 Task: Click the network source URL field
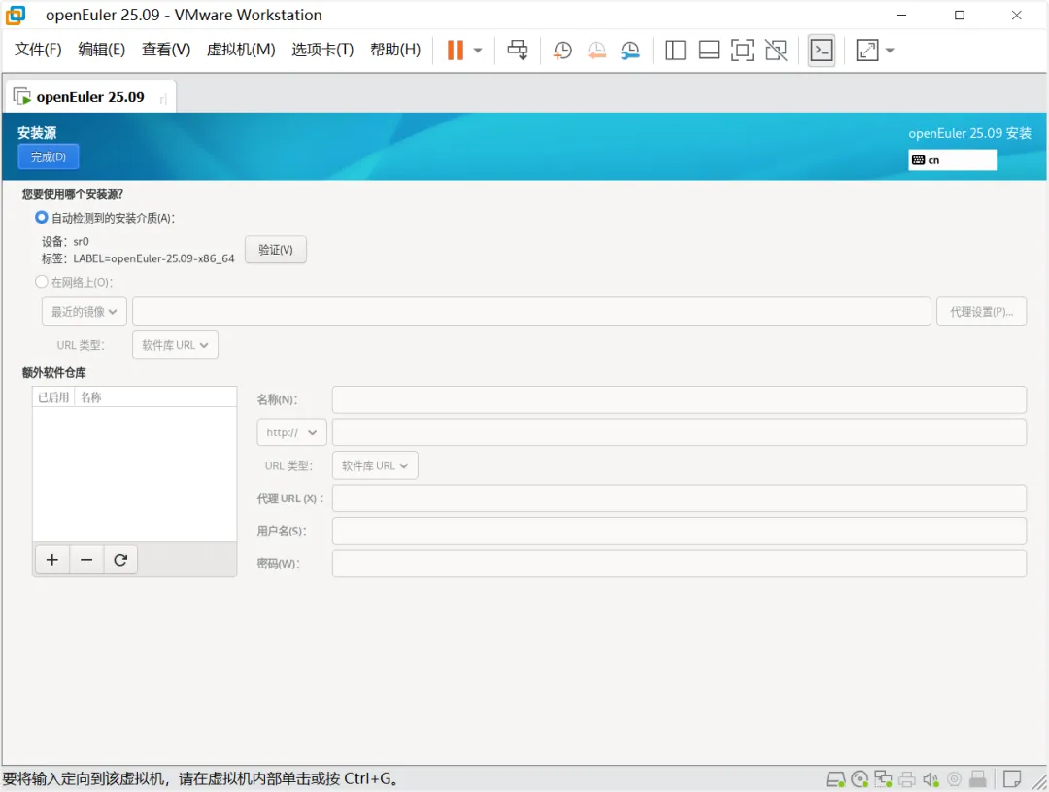tap(532, 312)
